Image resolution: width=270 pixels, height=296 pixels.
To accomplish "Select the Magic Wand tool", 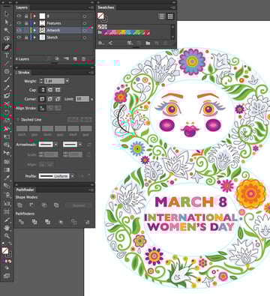I will click(7, 31).
